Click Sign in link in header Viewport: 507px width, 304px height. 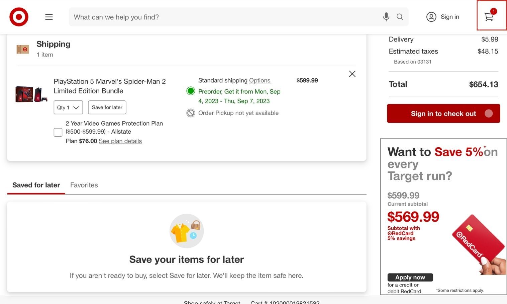click(450, 17)
